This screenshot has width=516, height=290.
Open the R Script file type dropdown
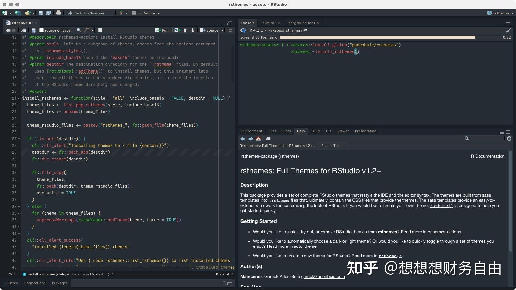pyautogui.click(x=224, y=274)
